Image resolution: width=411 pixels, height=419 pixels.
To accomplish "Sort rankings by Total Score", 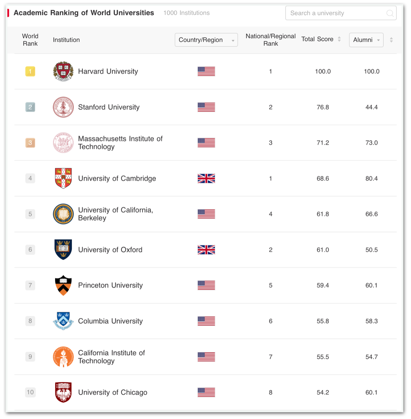I will 339,39.
